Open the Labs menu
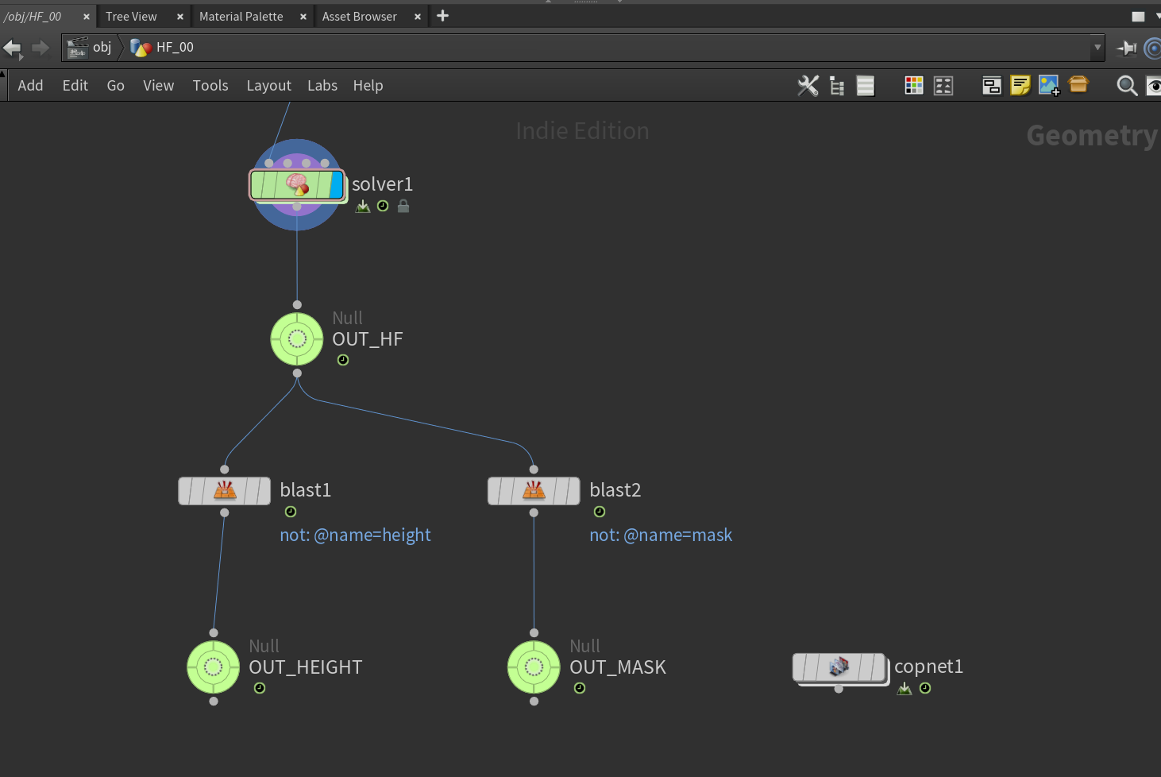The height and width of the screenshot is (777, 1161). point(322,86)
